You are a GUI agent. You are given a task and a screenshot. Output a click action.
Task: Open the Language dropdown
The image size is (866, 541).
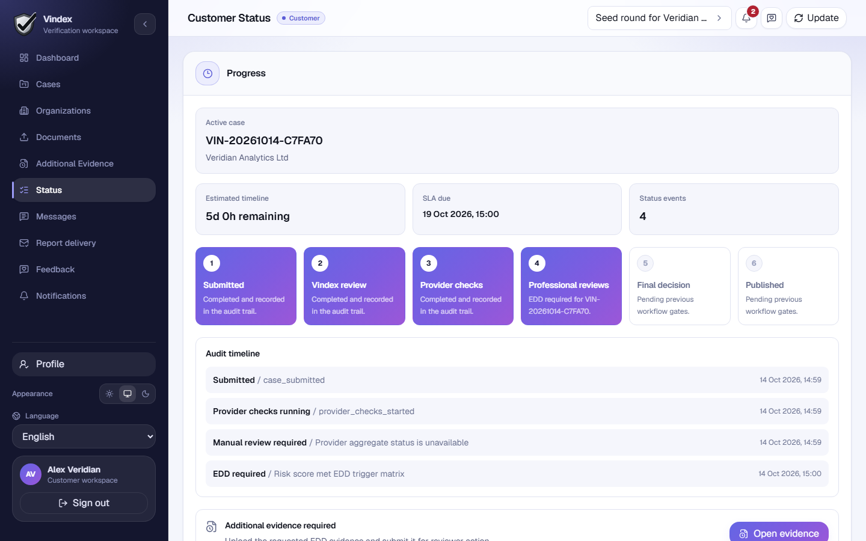coord(84,436)
